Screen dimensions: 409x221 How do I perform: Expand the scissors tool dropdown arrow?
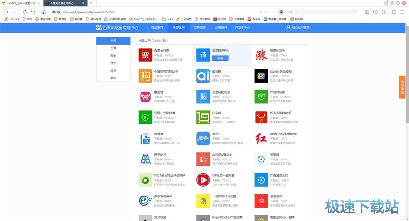(x=387, y=12)
